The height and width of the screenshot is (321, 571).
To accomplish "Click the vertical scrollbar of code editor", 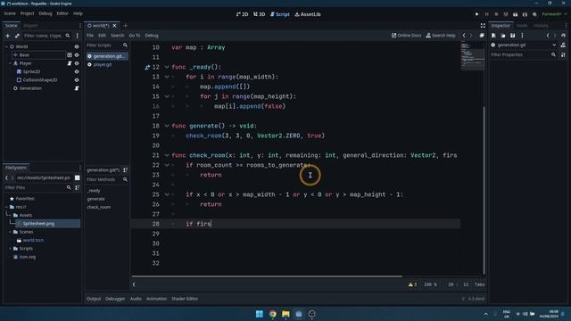I will [x=484, y=190].
